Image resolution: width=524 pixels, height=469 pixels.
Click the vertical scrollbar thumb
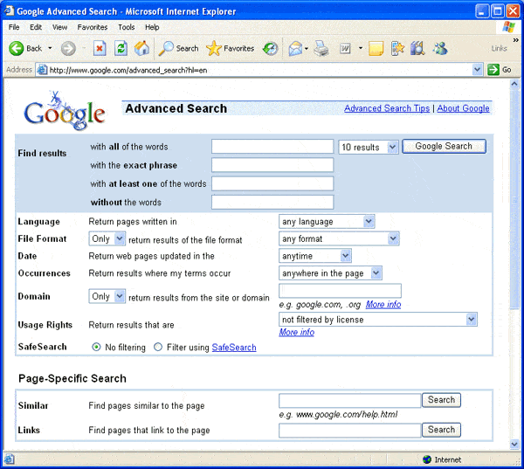[514, 201]
